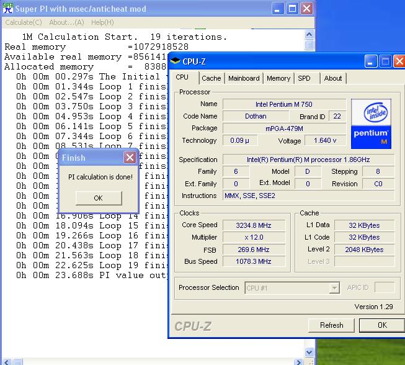The image size is (405, 365).
Task: Click the 22.625s Loop 19 line
Action: [91, 265]
